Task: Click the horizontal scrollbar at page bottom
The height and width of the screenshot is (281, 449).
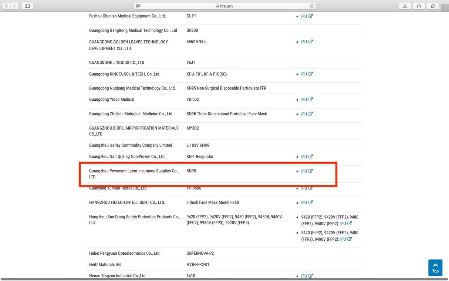Action: (x=222, y=279)
